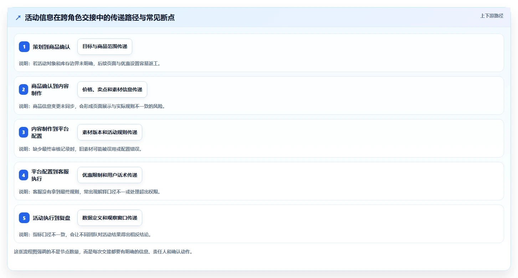518x278 pixels.
Task: Select the 内容制作到平台配置 step title
Action: click(50, 132)
